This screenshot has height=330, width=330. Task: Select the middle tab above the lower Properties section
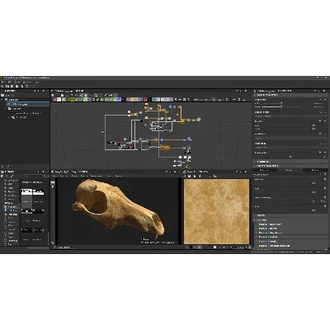290,170
